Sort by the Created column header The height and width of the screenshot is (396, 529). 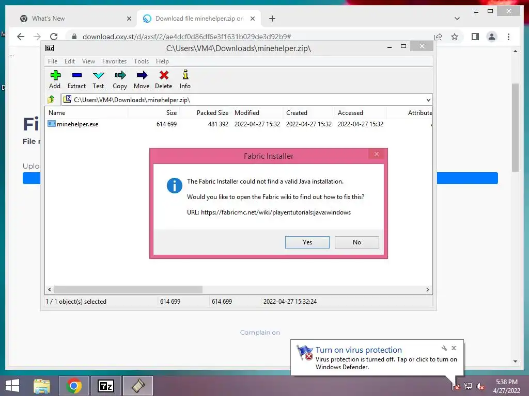[309, 113]
